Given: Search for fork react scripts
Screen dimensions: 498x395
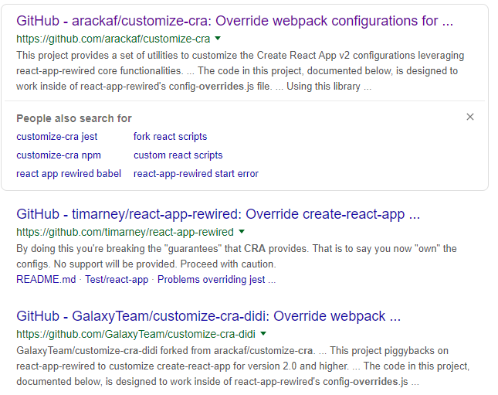Looking at the screenshot, I should pos(170,137).
